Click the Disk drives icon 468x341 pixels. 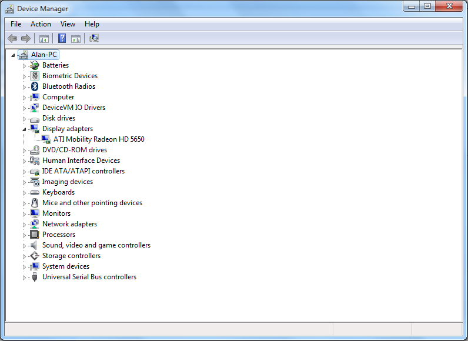[x=35, y=119]
